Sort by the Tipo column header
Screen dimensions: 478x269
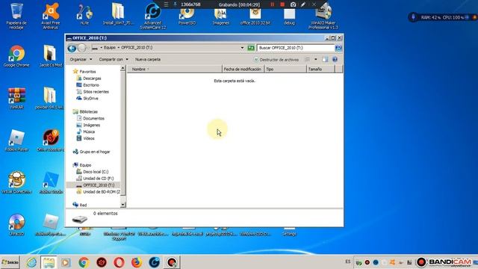click(285, 69)
